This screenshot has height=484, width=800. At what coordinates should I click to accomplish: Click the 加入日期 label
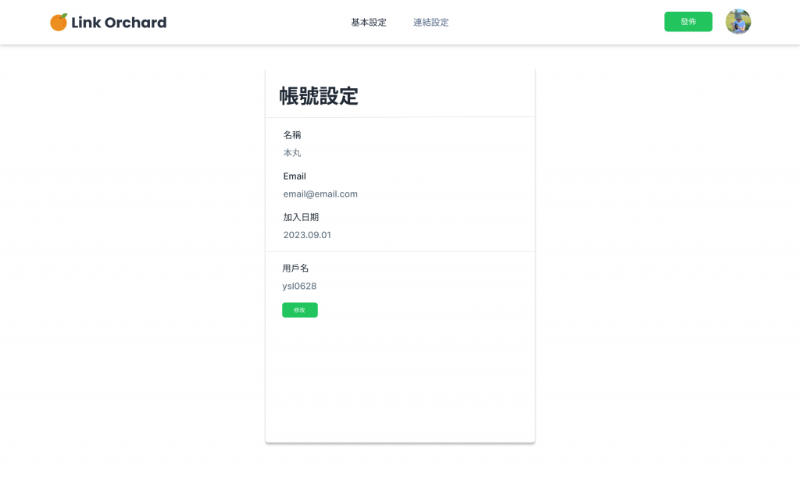[301, 217]
